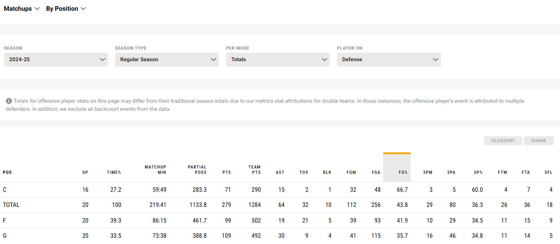Sort by Matchup Min column header

pos(155,169)
